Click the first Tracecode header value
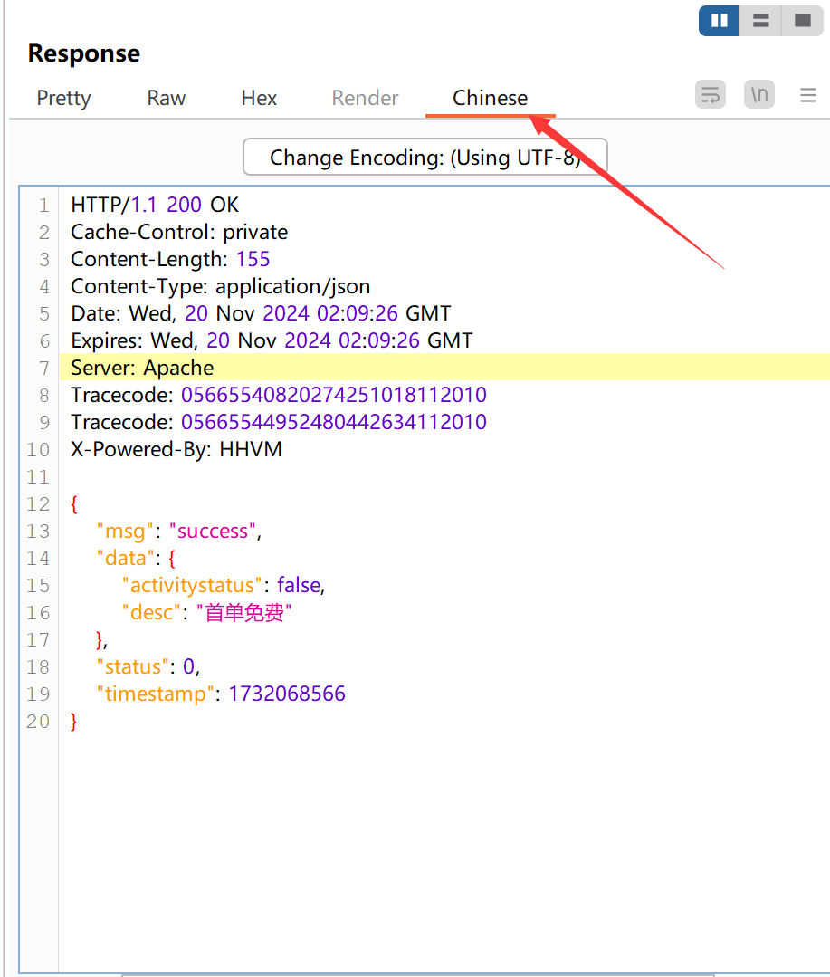830x977 pixels. (333, 395)
